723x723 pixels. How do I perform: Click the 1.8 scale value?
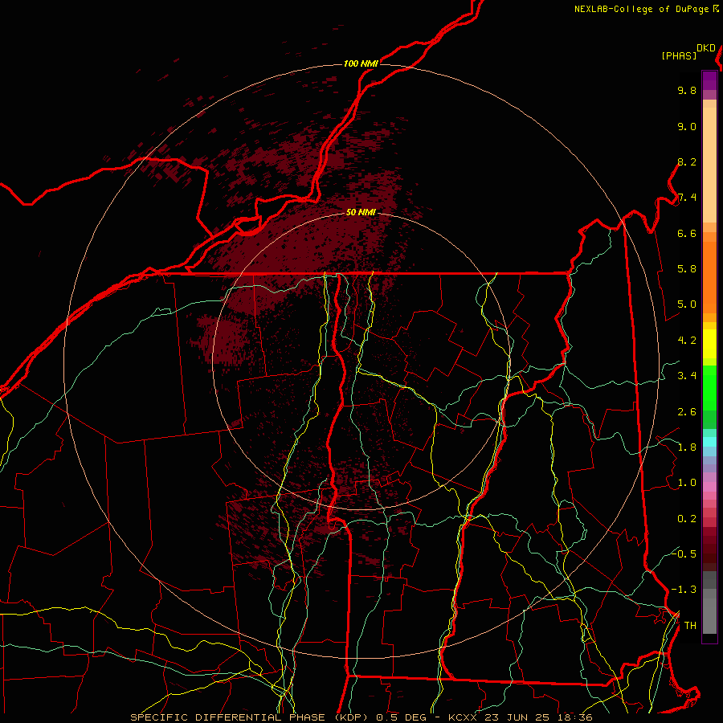coord(687,447)
